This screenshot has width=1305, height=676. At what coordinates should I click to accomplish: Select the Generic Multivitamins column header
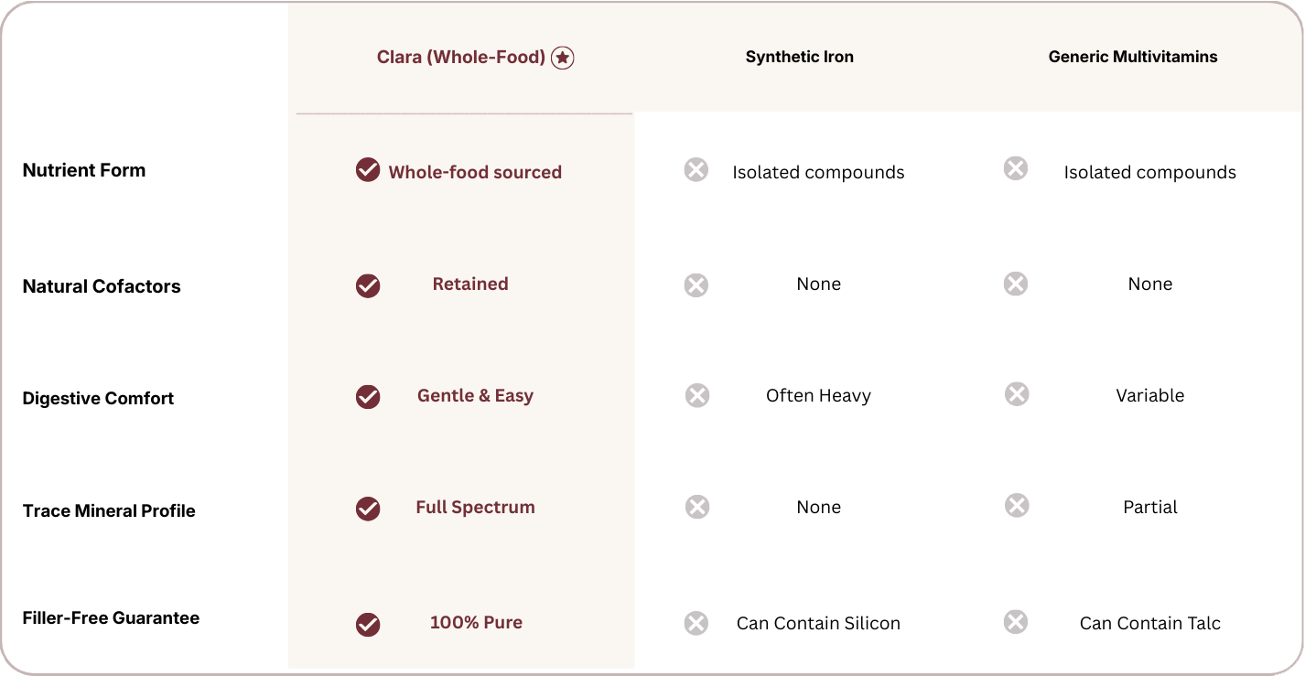1133,57
